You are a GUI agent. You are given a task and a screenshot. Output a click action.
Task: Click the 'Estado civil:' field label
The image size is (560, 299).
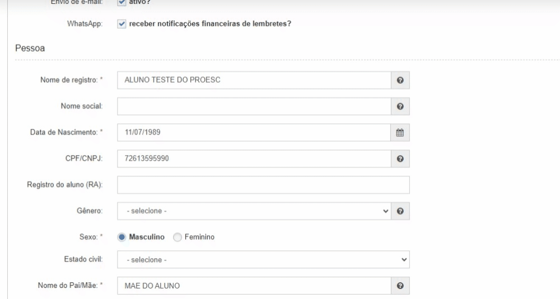click(x=85, y=260)
